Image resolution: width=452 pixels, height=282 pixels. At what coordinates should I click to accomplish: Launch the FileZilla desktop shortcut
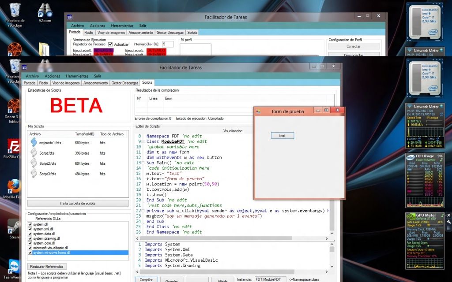click(x=14, y=146)
